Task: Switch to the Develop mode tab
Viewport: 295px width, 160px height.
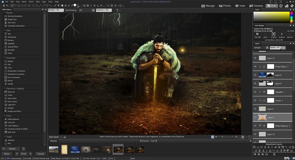Action: [x=256, y=6]
